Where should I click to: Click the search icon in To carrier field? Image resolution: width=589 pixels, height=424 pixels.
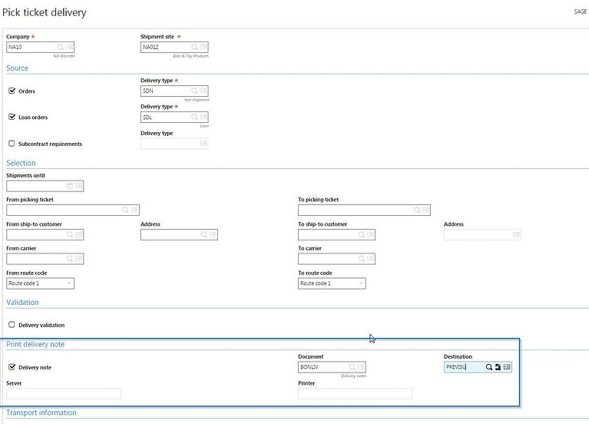click(x=360, y=259)
